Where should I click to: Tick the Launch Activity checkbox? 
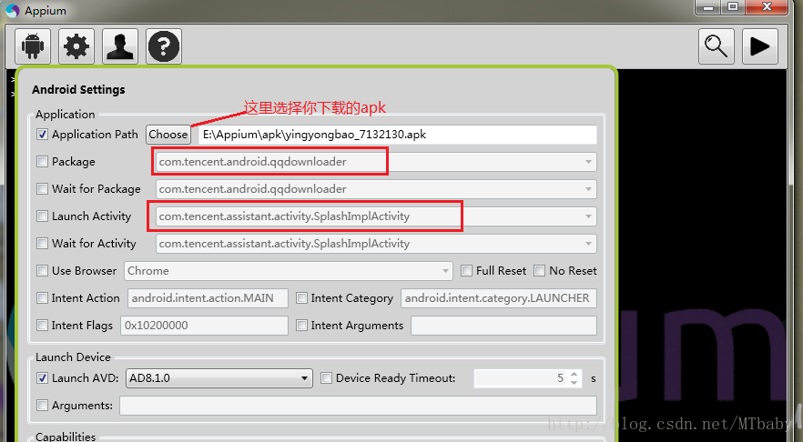pos(43,216)
